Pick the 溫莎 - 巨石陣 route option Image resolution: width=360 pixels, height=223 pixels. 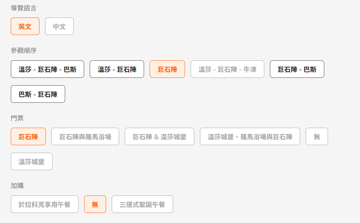[117, 69]
